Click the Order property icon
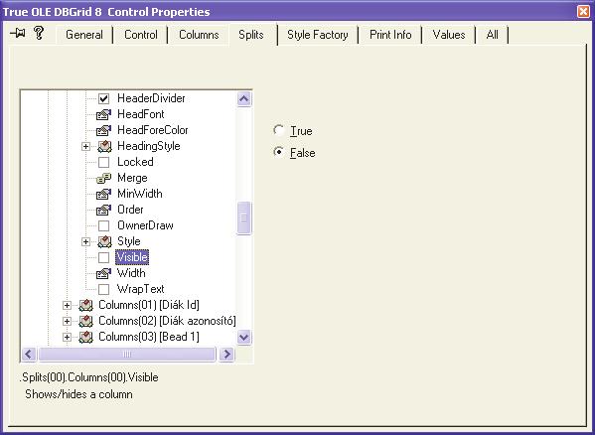This screenshot has height=435, width=595. (x=103, y=210)
